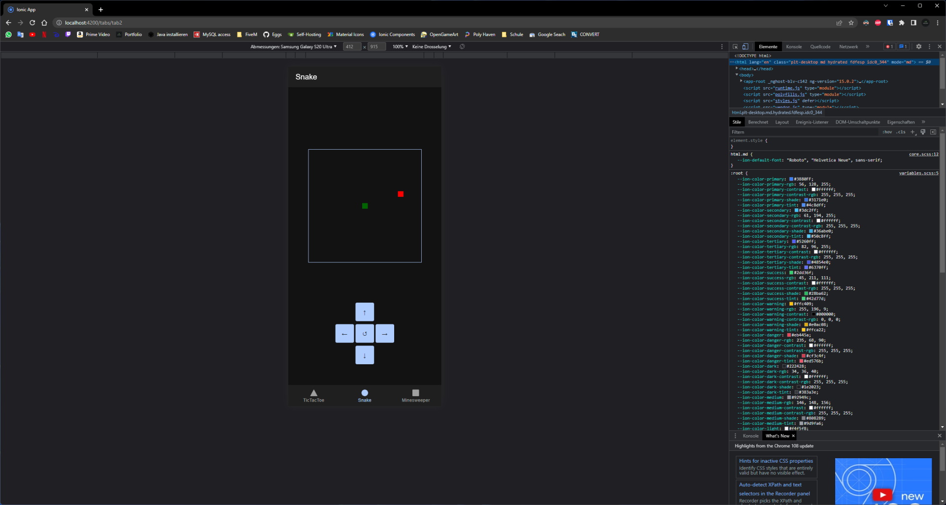Viewport: 946px width, 505px height.
Task: Open the core.scss:12 source link
Action: click(x=924, y=154)
